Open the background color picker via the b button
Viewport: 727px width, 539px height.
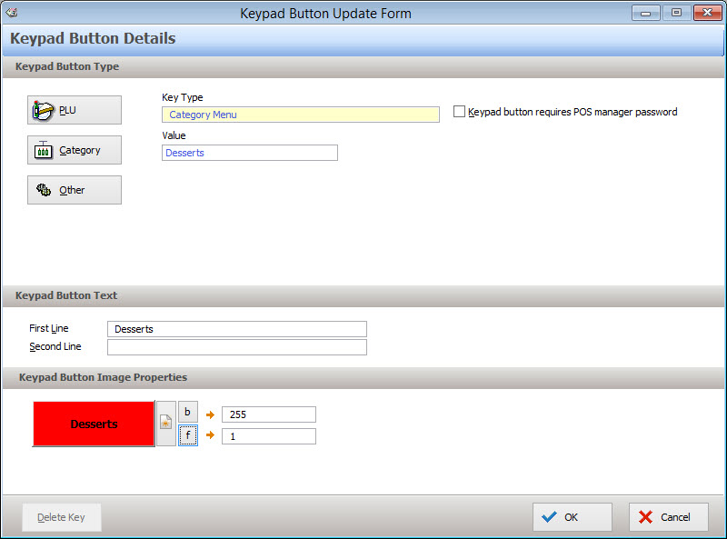pyautogui.click(x=188, y=412)
